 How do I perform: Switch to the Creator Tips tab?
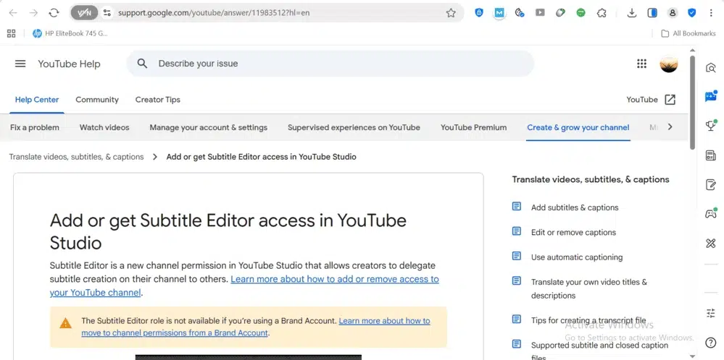[157, 100]
